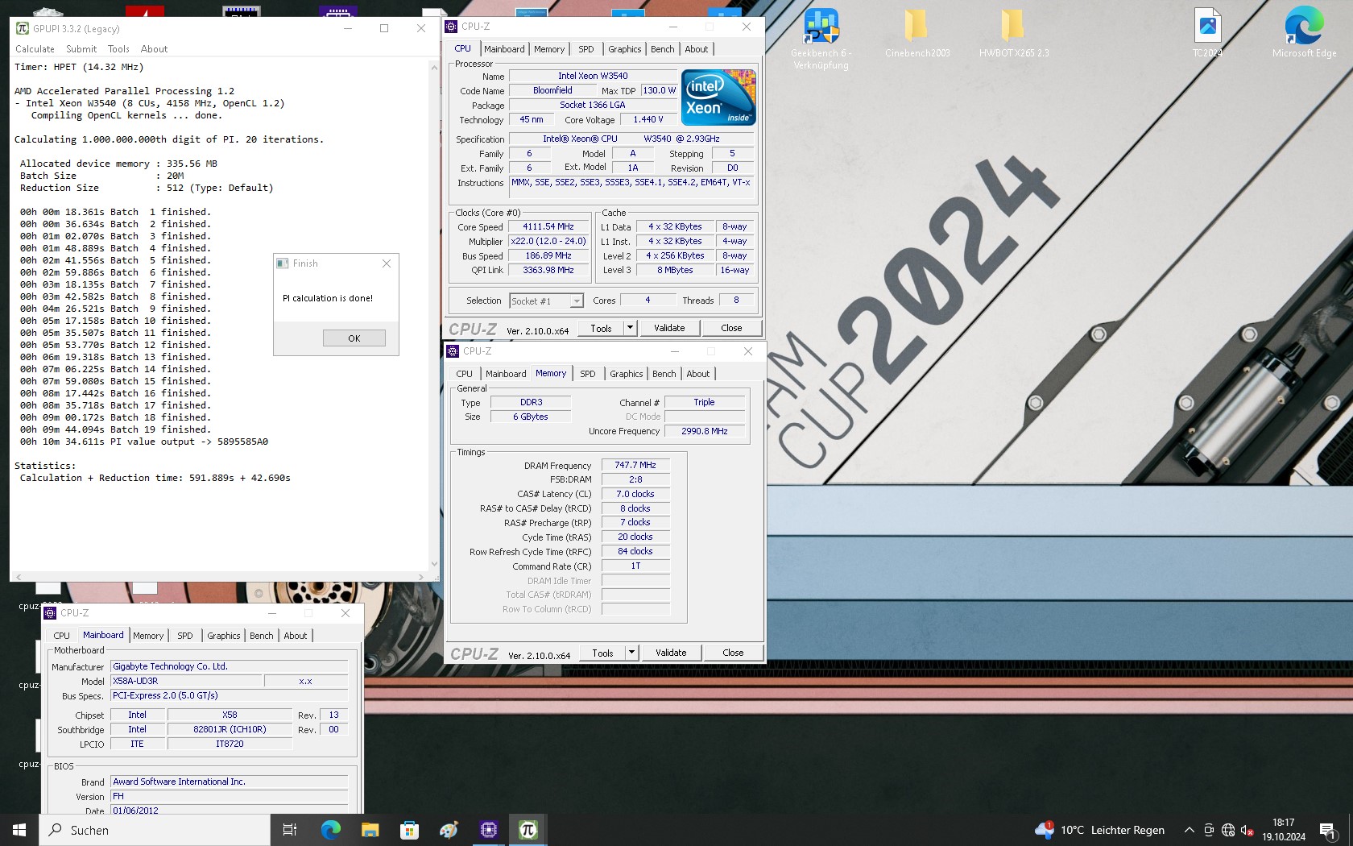This screenshot has height=846, width=1353.
Task: Select CPU tab in Memory CPU-Z window
Action: 465,374
